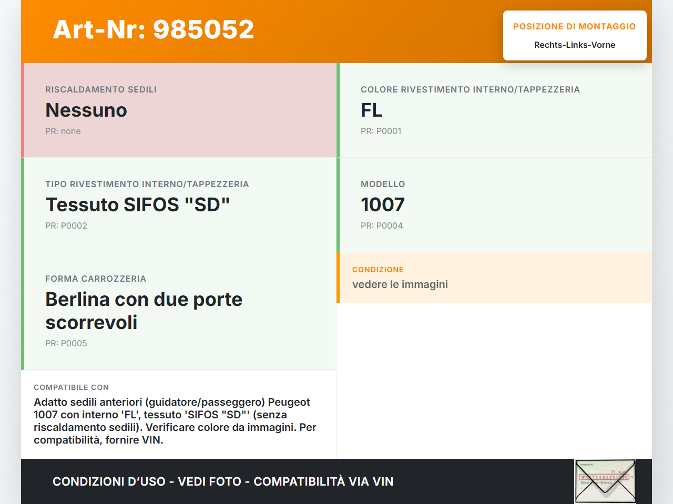Click the VIN envelope icon in footer
This screenshot has width=673, height=504.
[605, 481]
